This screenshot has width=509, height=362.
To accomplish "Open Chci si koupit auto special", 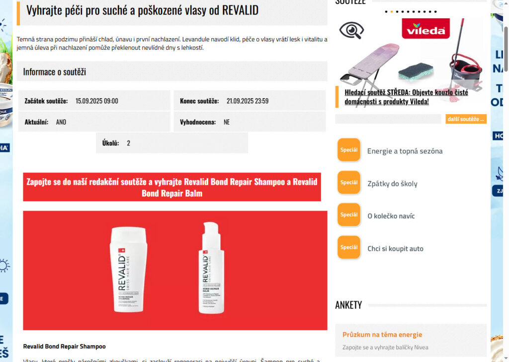I will tap(395, 248).
